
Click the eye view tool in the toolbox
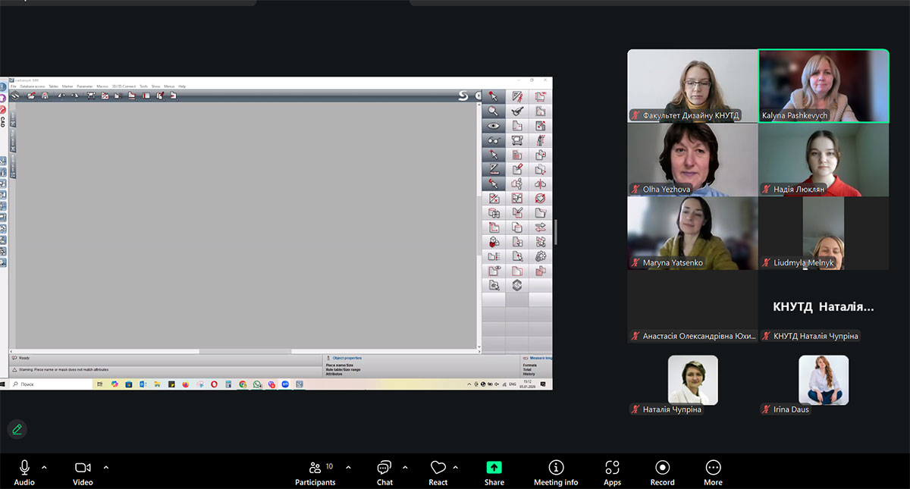click(x=494, y=125)
